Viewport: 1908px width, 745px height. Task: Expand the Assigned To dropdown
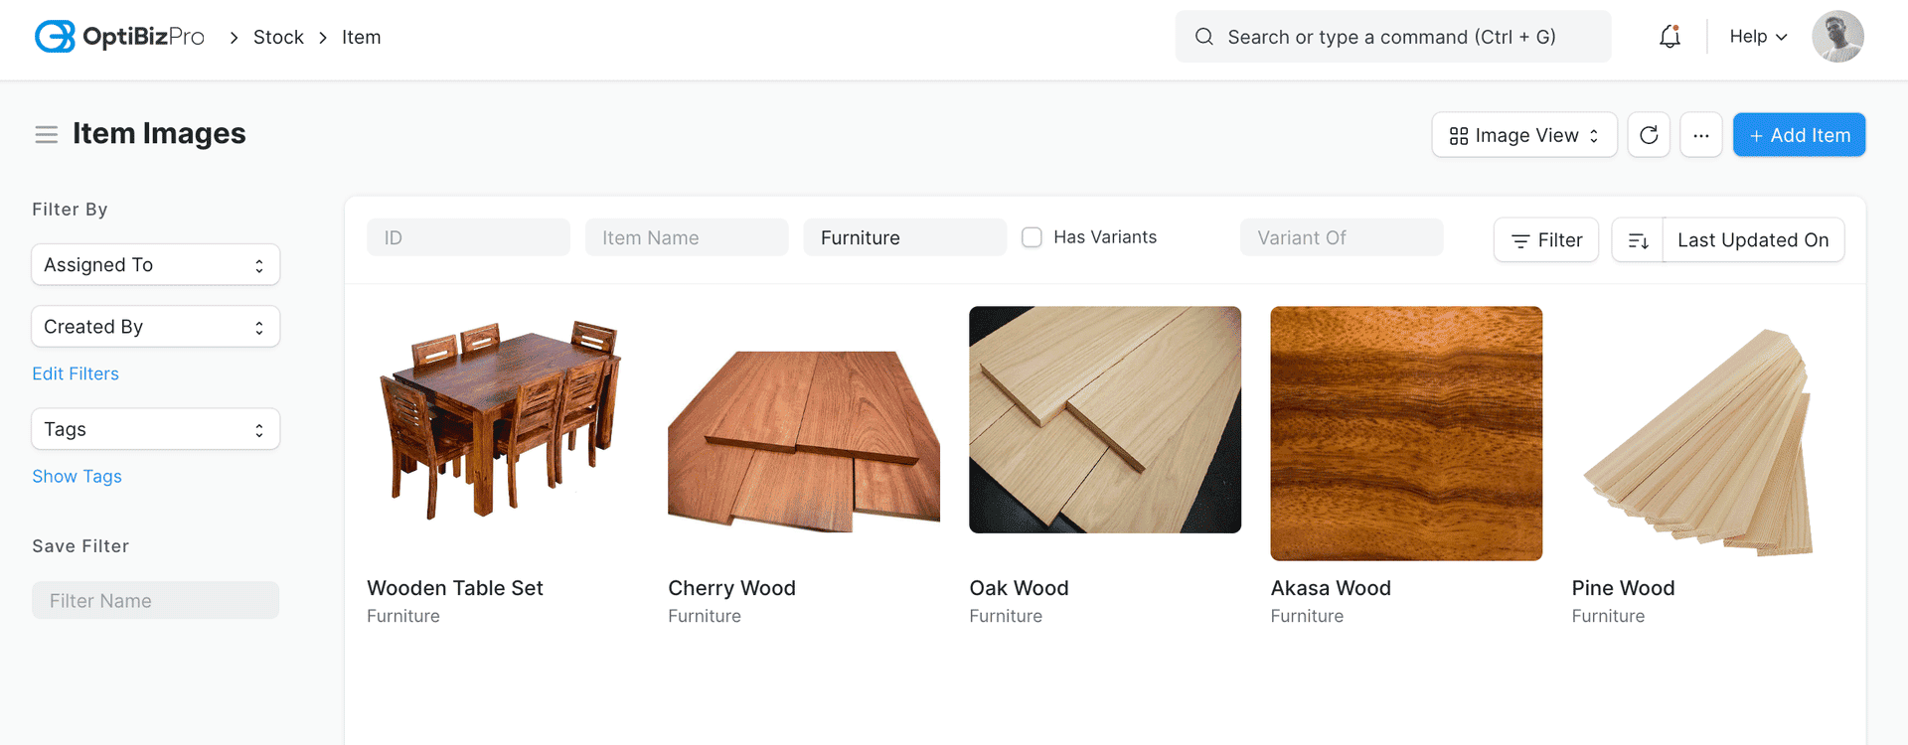155,265
